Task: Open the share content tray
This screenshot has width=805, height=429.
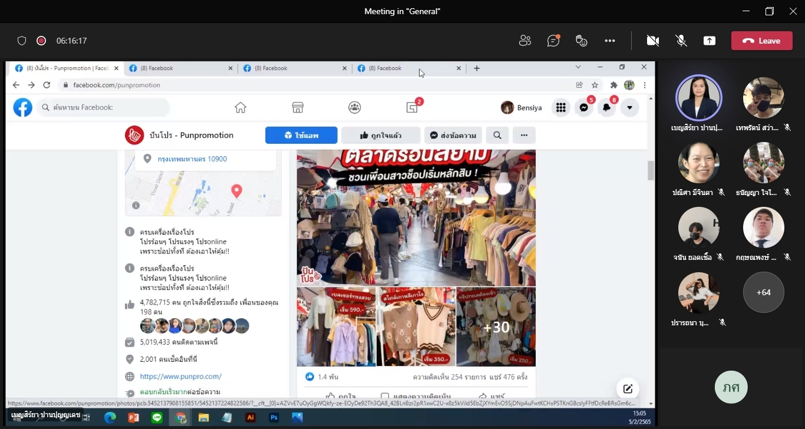Action: [710, 41]
